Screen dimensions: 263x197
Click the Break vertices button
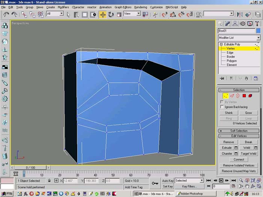click(248, 142)
